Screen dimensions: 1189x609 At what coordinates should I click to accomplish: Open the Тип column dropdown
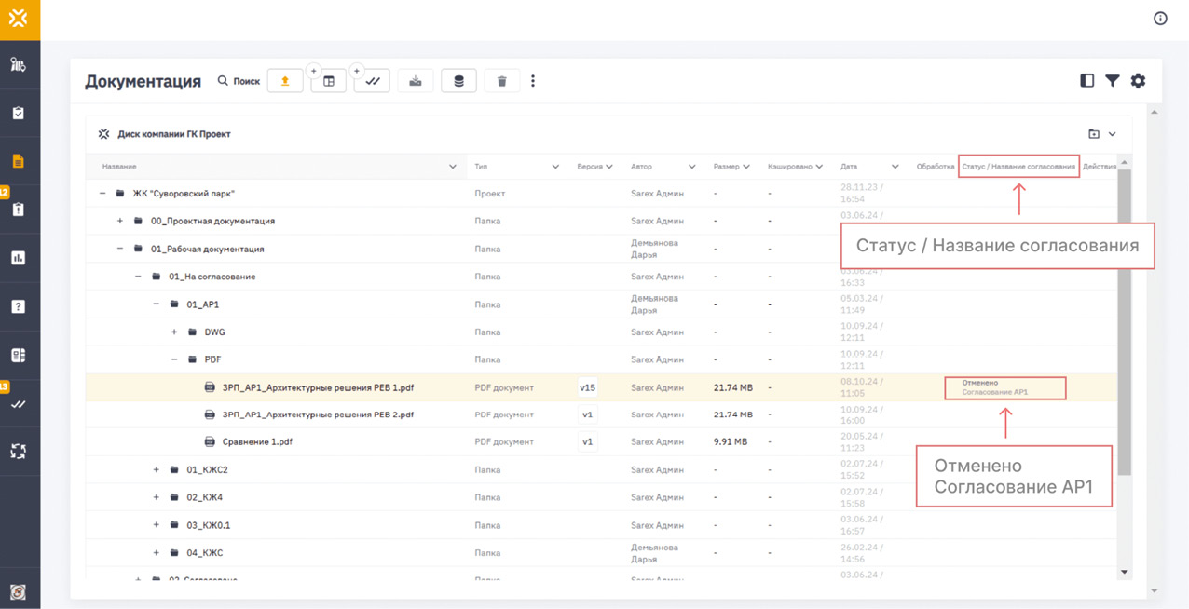[555, 167]
